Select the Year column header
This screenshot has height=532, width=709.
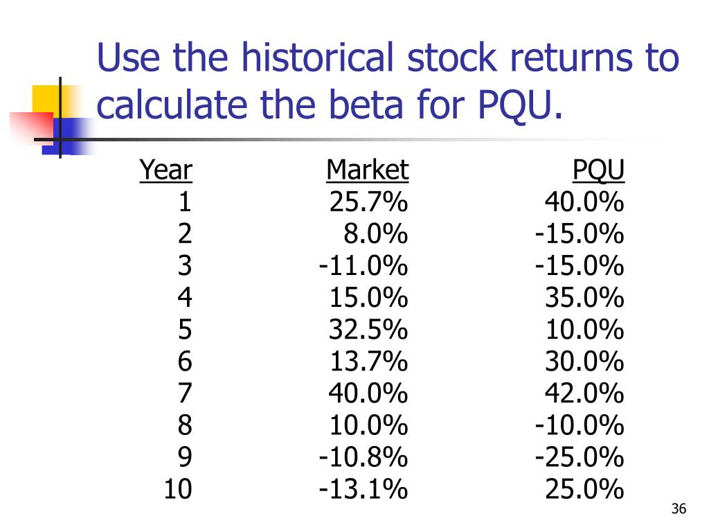pos(166,170)
